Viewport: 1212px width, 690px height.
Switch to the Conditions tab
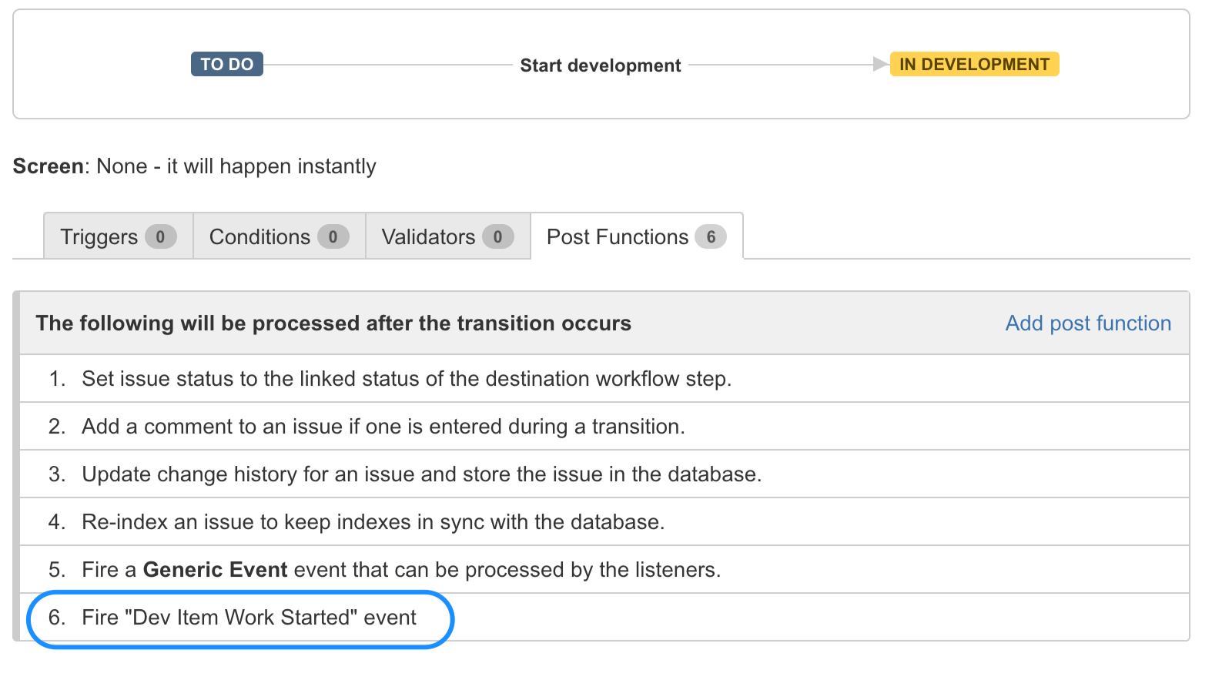tap(258, 237)
